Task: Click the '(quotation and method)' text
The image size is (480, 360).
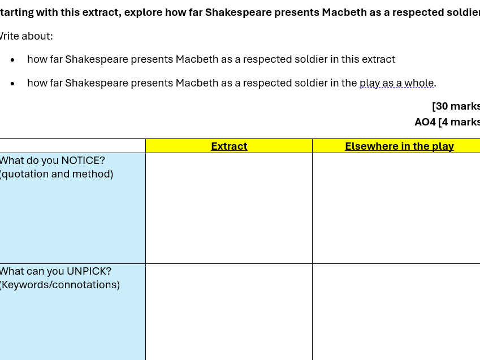Action: pyautogui.click(x=57, y=174)
